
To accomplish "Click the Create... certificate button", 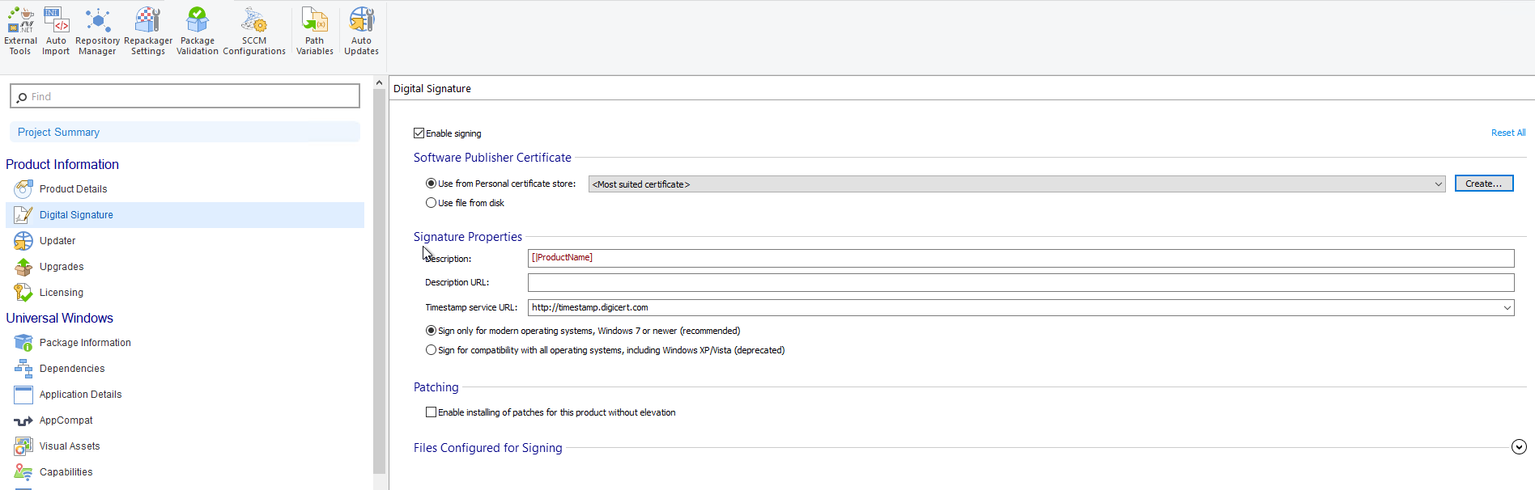I will (x=1483, y=184).
